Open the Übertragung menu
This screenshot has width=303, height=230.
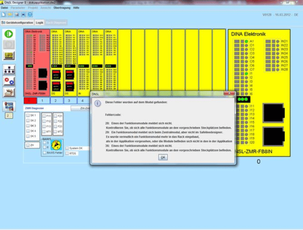(62, 9)
